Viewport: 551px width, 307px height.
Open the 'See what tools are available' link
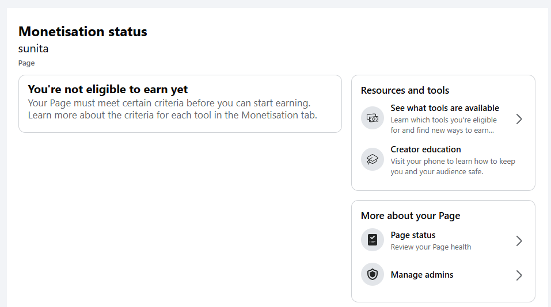444,108
